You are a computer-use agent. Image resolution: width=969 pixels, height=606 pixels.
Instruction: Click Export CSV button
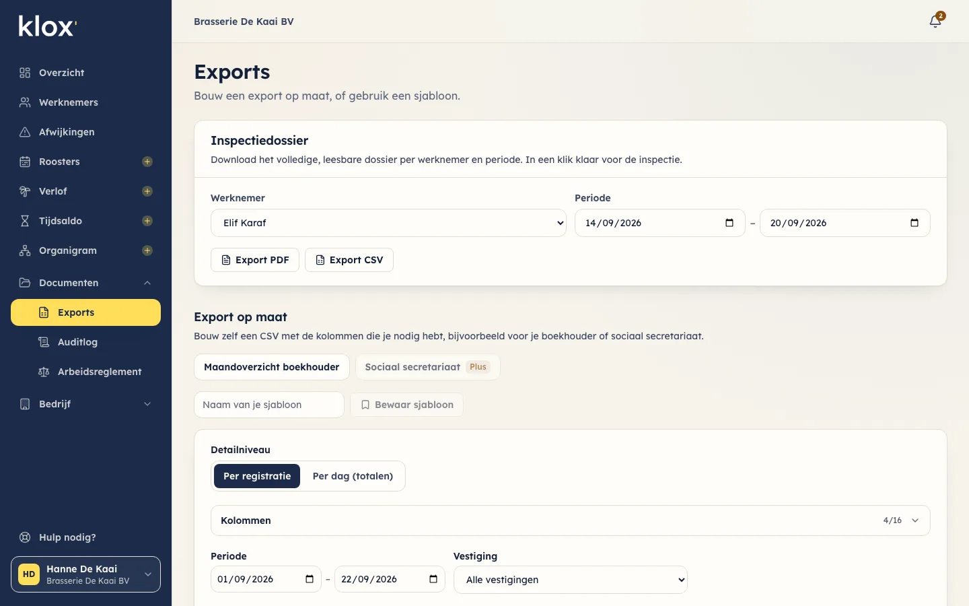(349, 260)
